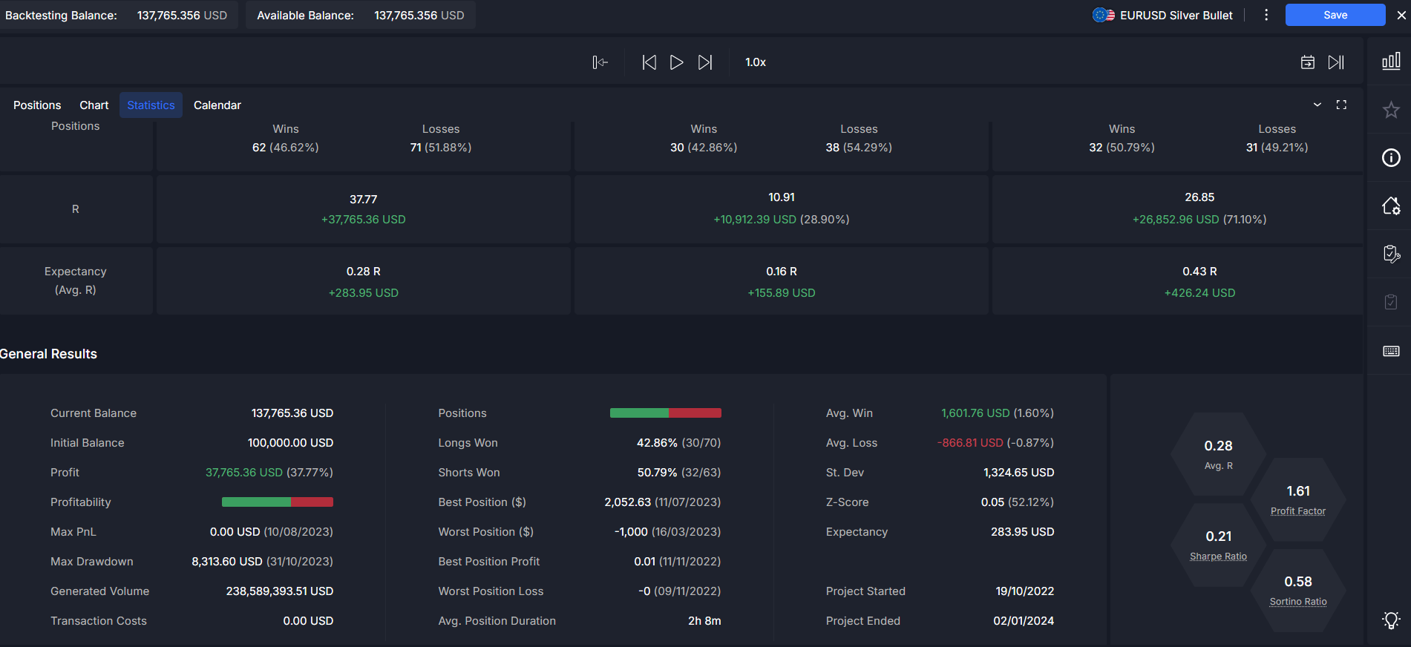Click the Project Ended date 02/01/2024
This screenshot has height=647, width=1411.
1024,621
